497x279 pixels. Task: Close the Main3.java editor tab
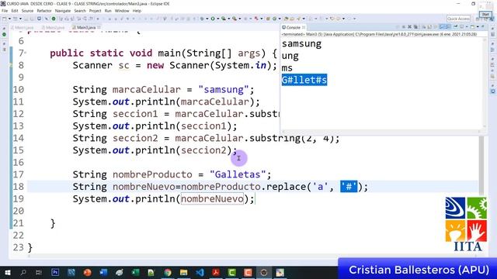(x=99, y=28)
